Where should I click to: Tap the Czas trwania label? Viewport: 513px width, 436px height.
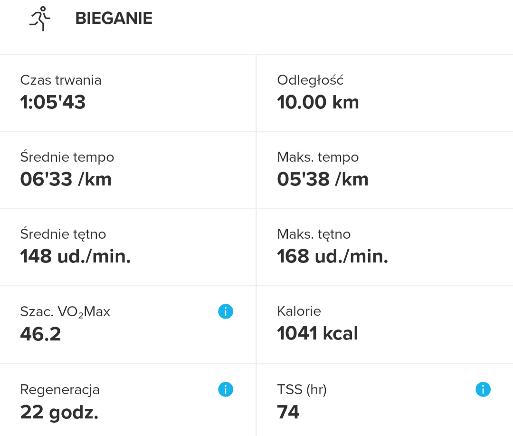click(x=61, y=80)
